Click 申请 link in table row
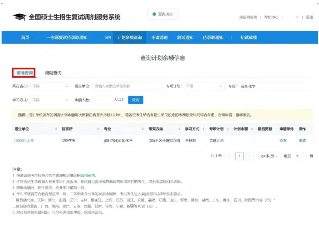The width and height of the screenshot is (319, 225). pos(302,141)
